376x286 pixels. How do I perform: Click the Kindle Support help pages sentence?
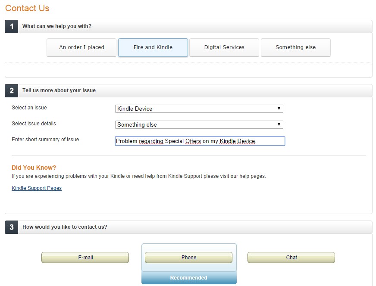pyautogui.click(x=139, y=176)
